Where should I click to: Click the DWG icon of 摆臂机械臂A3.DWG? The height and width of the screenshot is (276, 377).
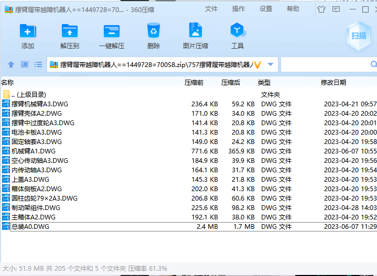(x=6, y=104)
